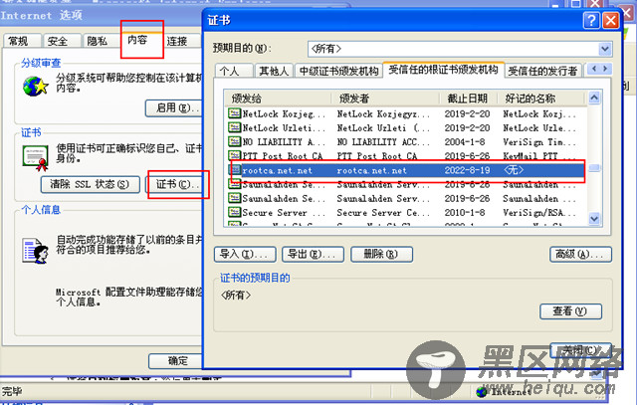
Task: Sort by 截止日期 column header
Action: (469, 98)
